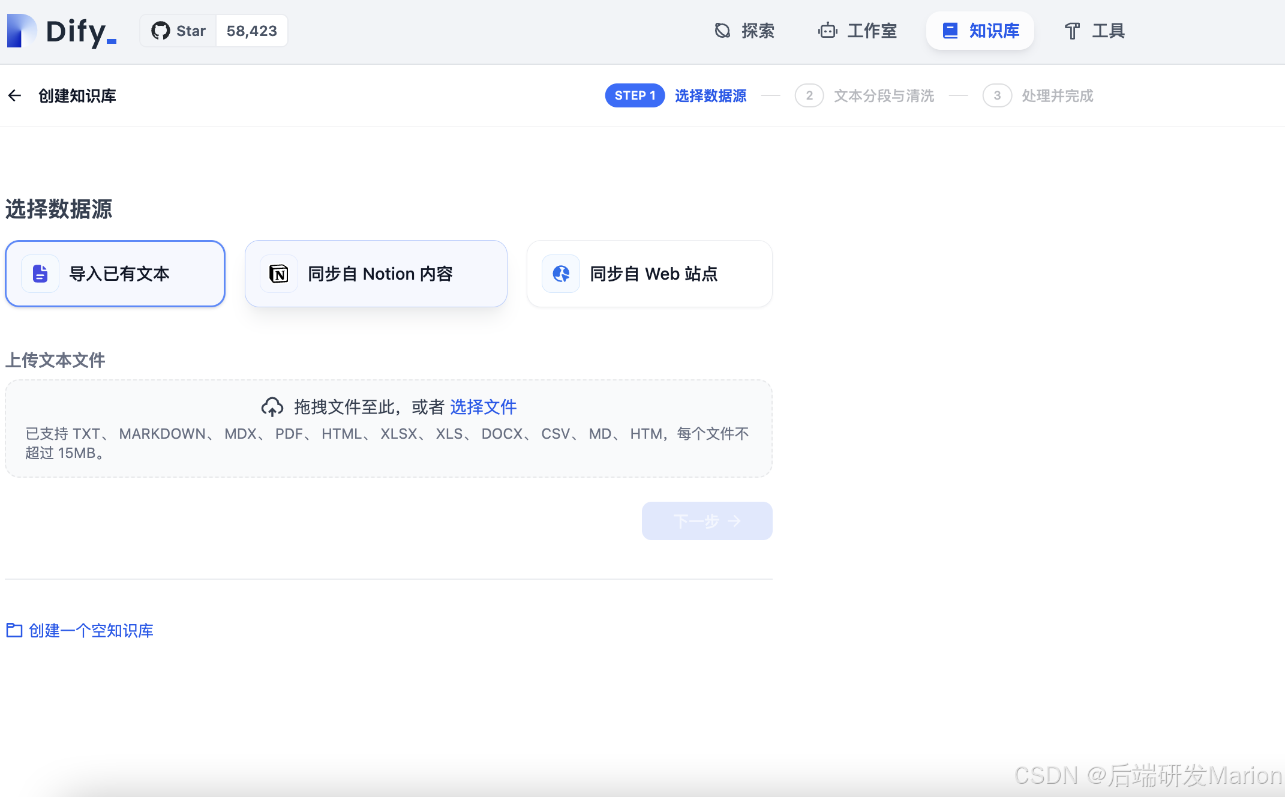Click the folder icon by 创建一个空知识库
Viewport: 1285px width, 797px height.
point(14,630)
